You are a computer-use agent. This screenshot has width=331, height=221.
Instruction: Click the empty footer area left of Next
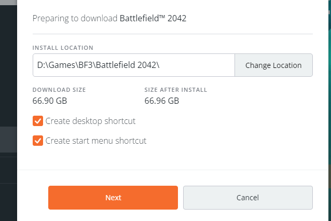33,198
